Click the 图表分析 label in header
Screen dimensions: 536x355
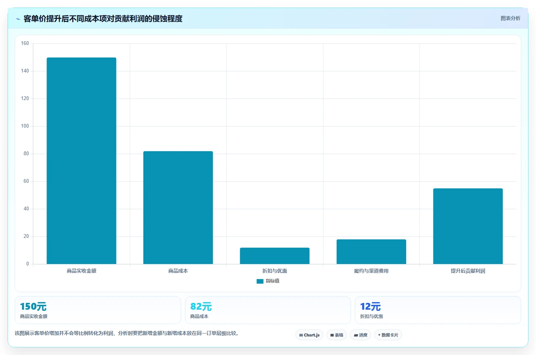click(510, 18)
